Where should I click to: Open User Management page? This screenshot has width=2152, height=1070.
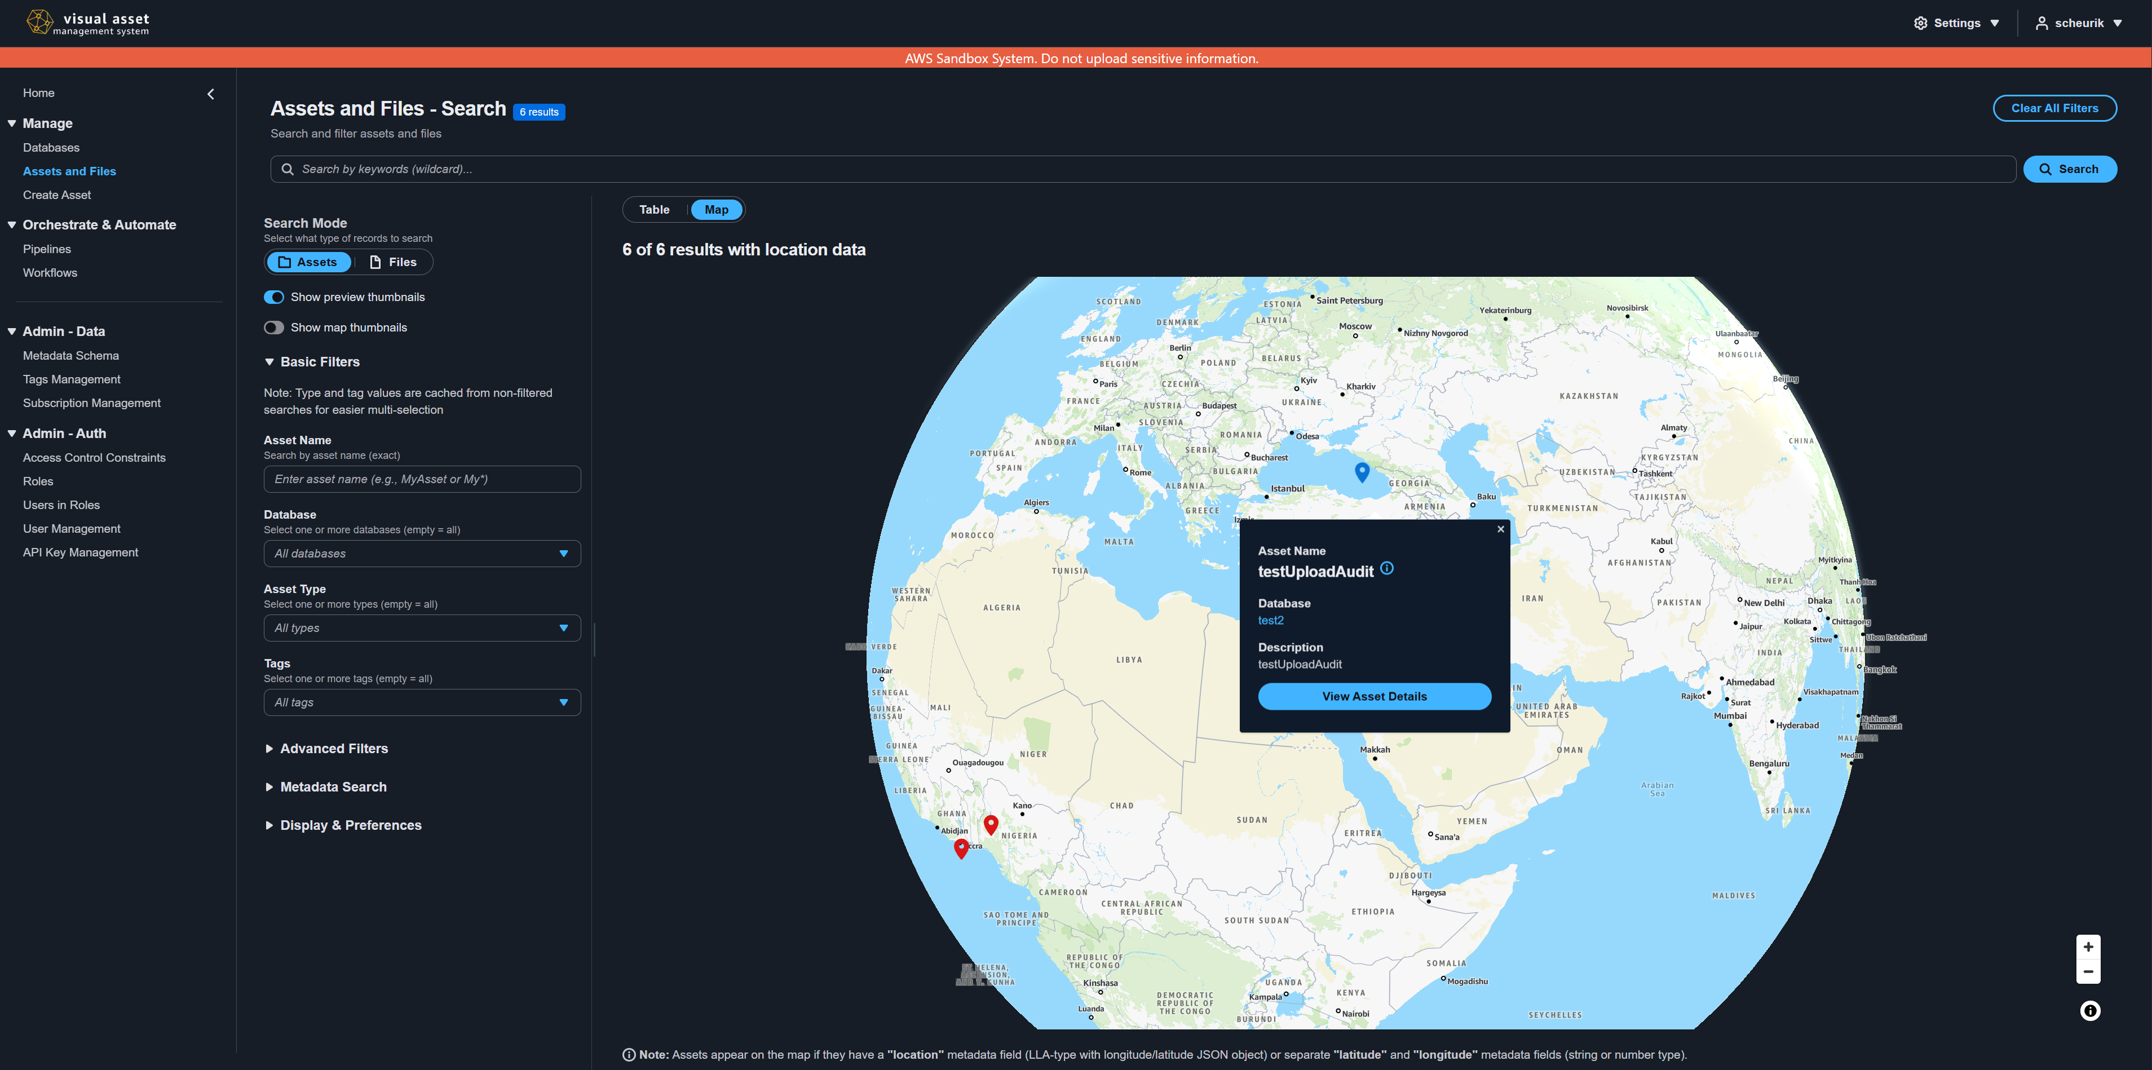(72, 529)
